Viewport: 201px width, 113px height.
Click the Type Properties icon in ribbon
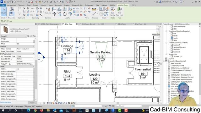coord(12,9)
